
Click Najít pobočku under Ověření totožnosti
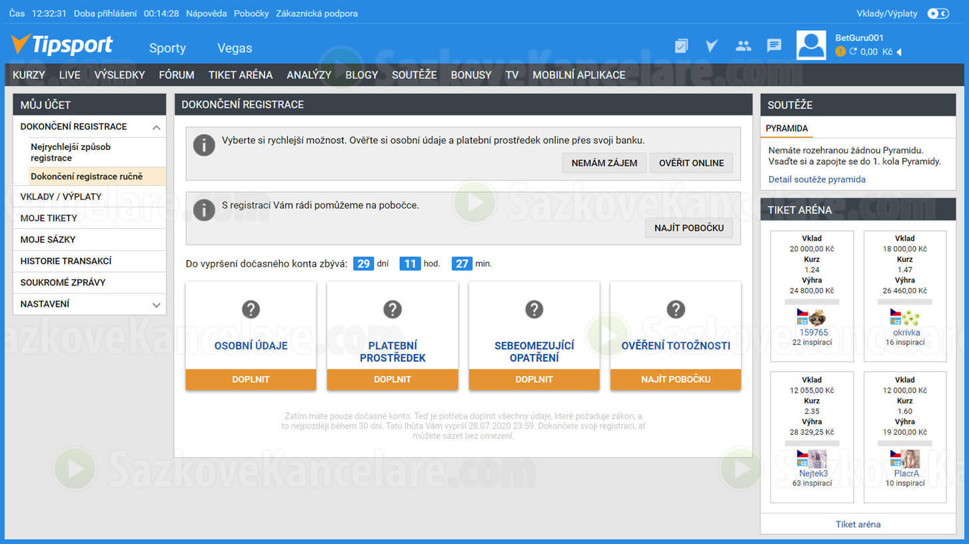pyautogui.click(x=676, y=379)
